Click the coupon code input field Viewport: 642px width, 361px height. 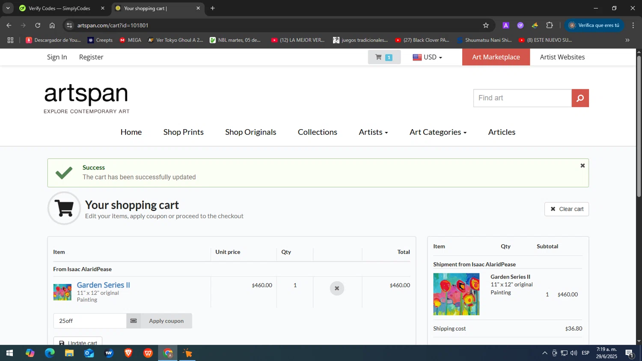coord(90,321)
